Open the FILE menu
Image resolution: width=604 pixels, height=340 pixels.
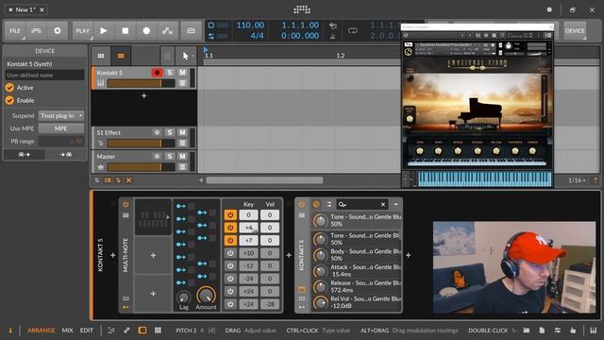pos(15,30)
